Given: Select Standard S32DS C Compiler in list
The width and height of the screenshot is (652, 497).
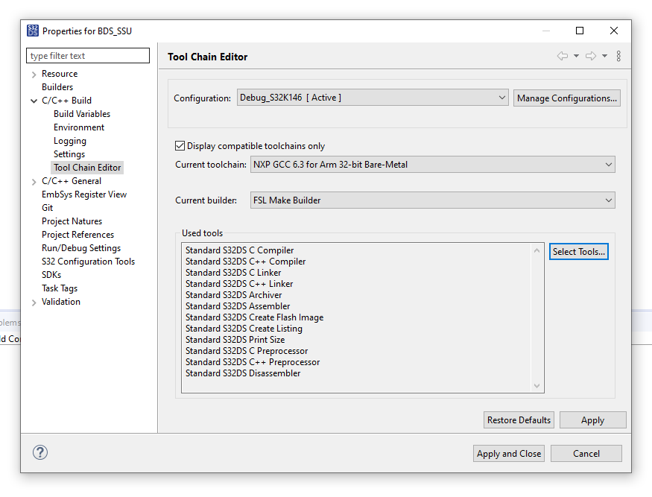Looking at the screenshot, I should point(240,250).
